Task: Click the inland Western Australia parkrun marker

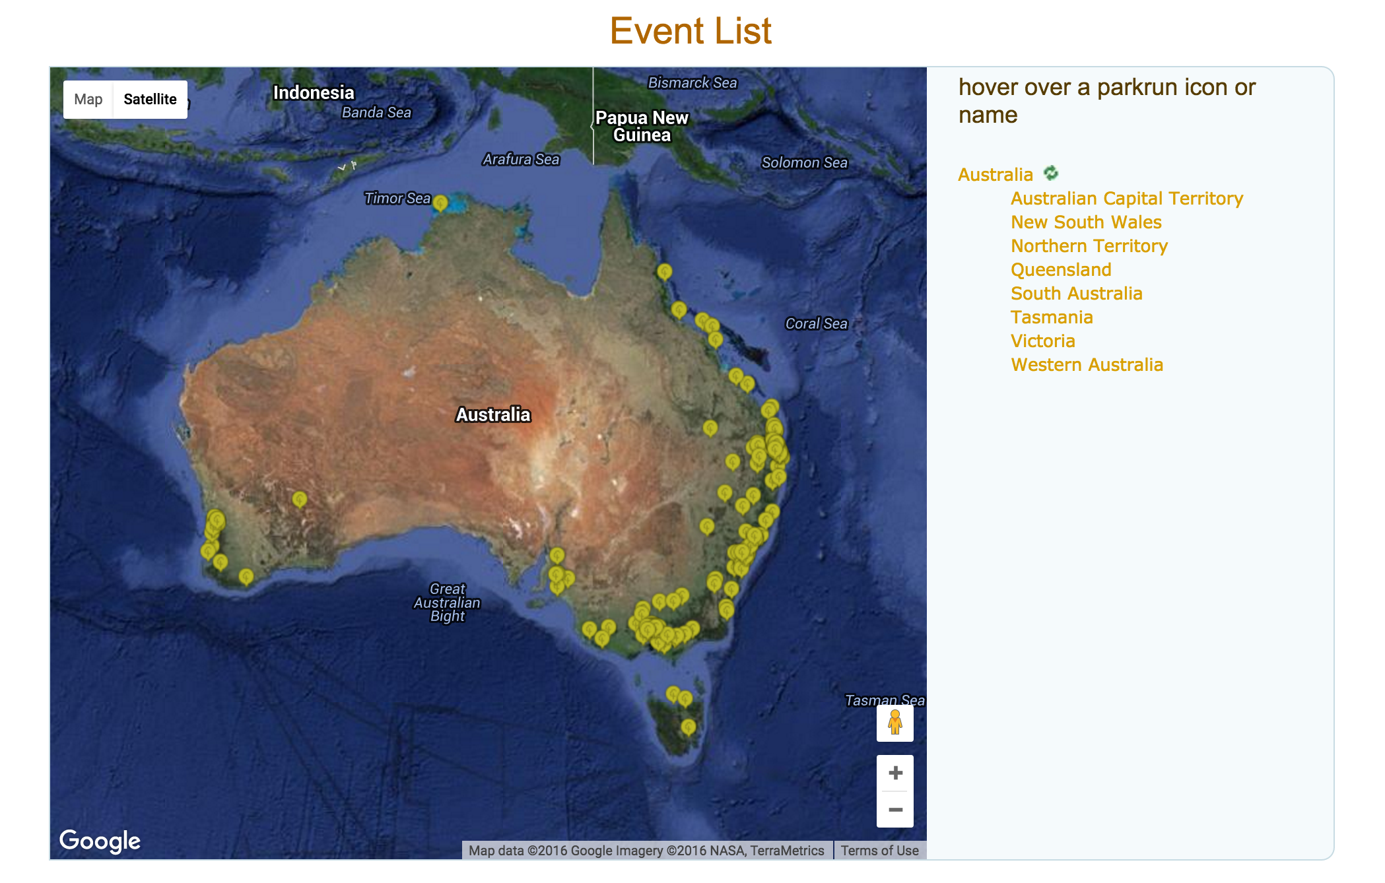Action: (300, 499)
